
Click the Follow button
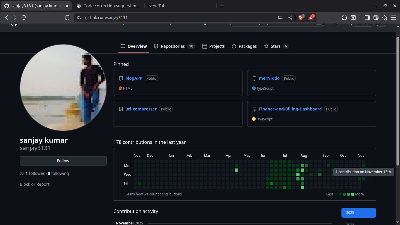63,161
